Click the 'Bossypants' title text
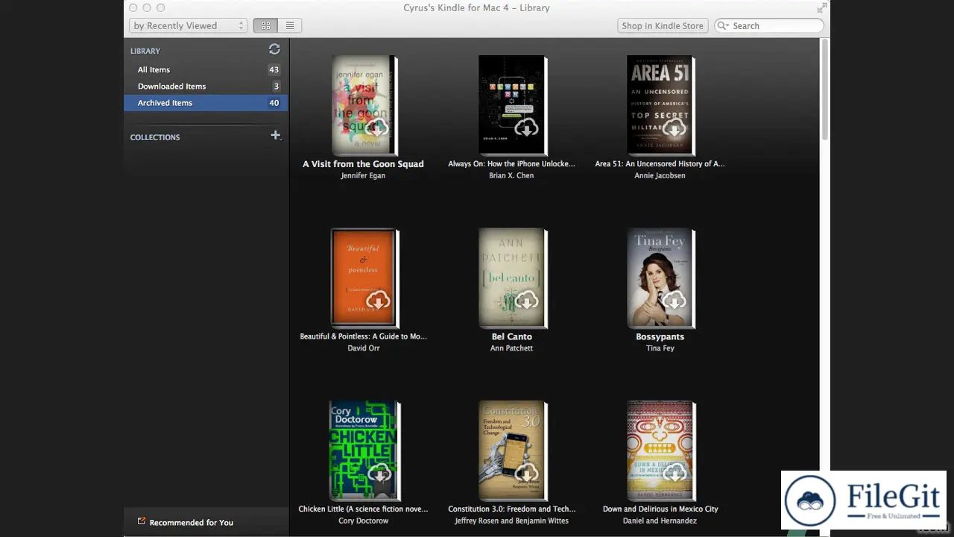Screen dimensions: 954x537 (660, 336)
